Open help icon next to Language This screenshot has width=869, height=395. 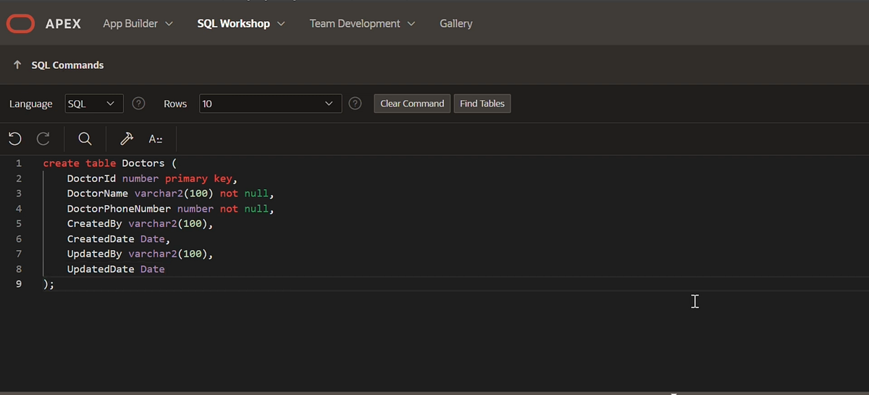[138, 104]
